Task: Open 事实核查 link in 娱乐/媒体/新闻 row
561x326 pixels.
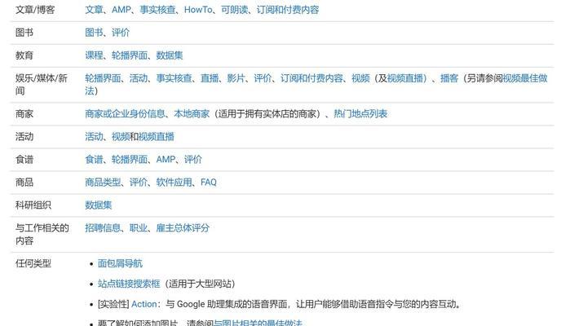Action: point(174,78)
